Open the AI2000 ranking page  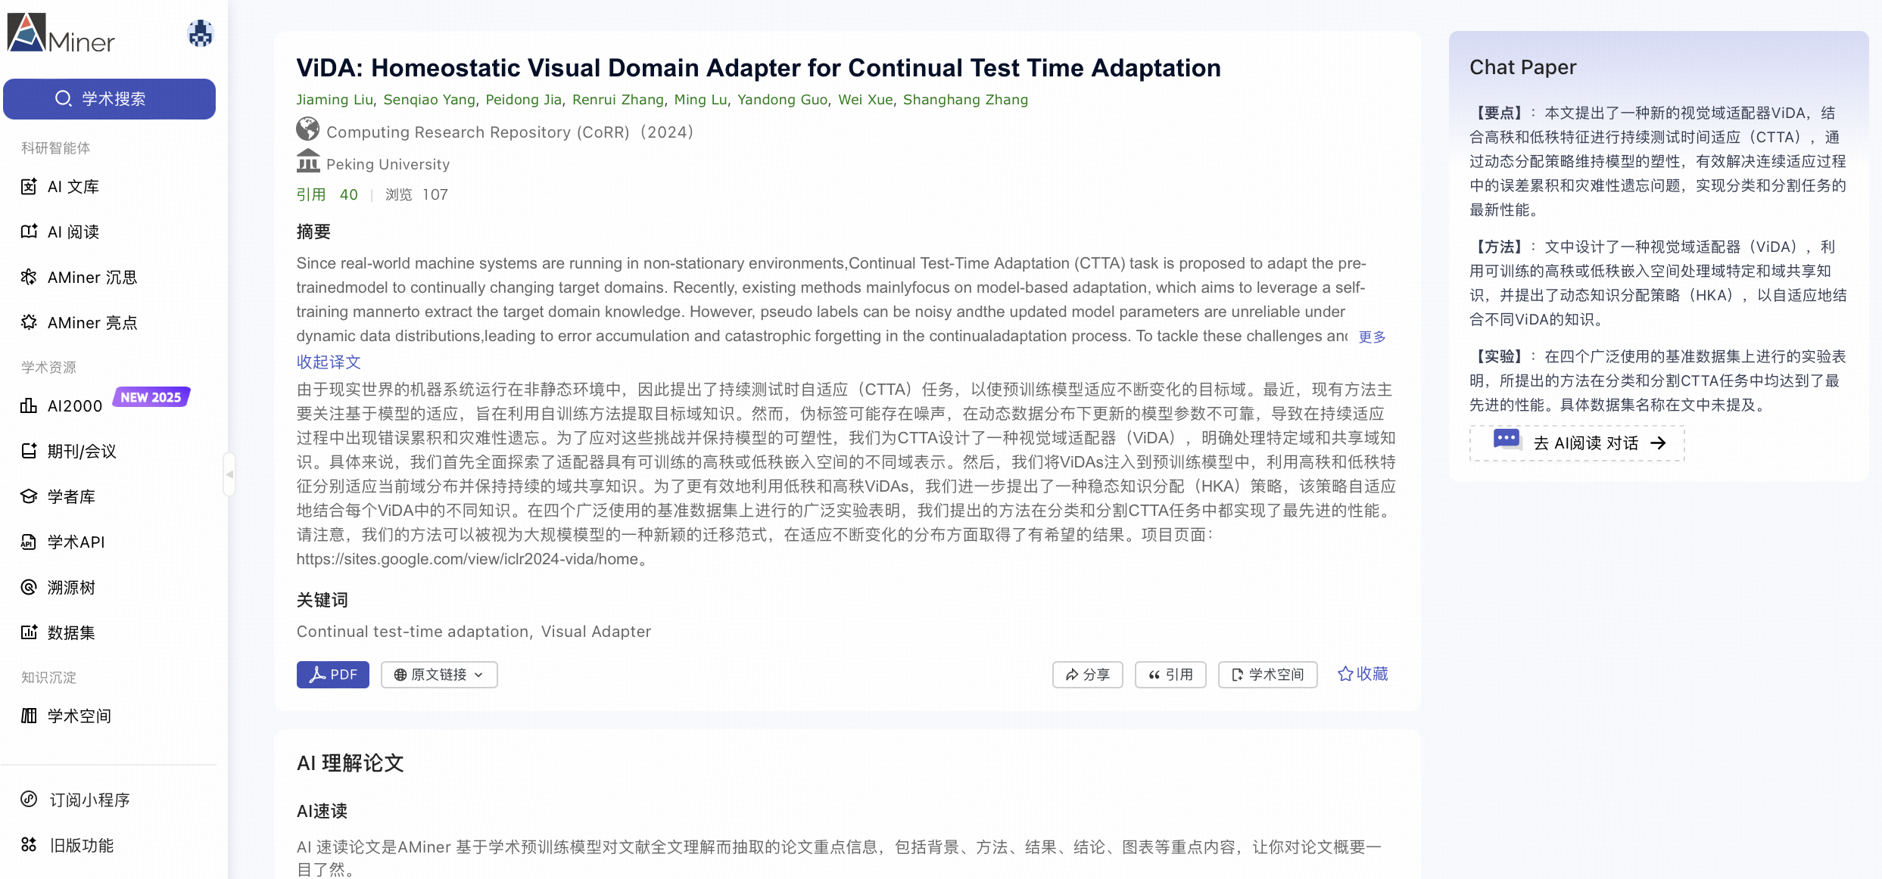(x=74, y=406)
